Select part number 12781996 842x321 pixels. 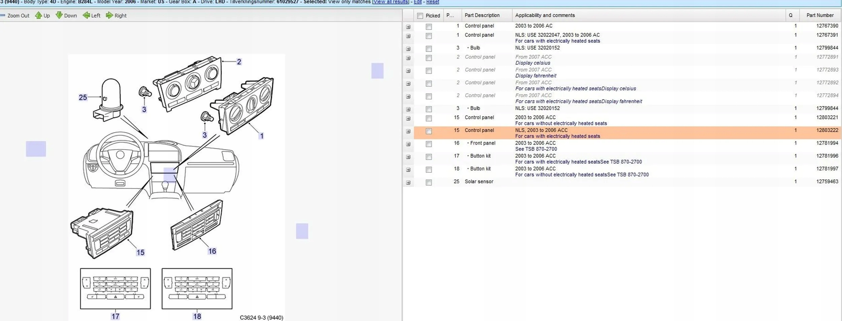point(827,156)
